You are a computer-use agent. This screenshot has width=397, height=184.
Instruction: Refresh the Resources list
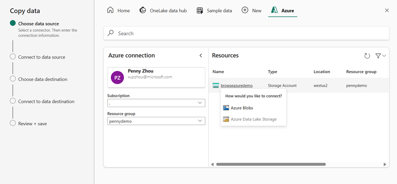click(x=367, y=56)
